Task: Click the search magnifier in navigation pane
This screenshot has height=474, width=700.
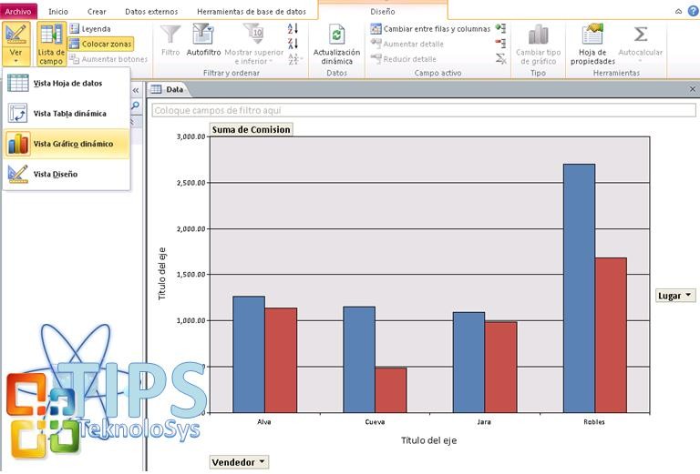Action: [135, 106]
